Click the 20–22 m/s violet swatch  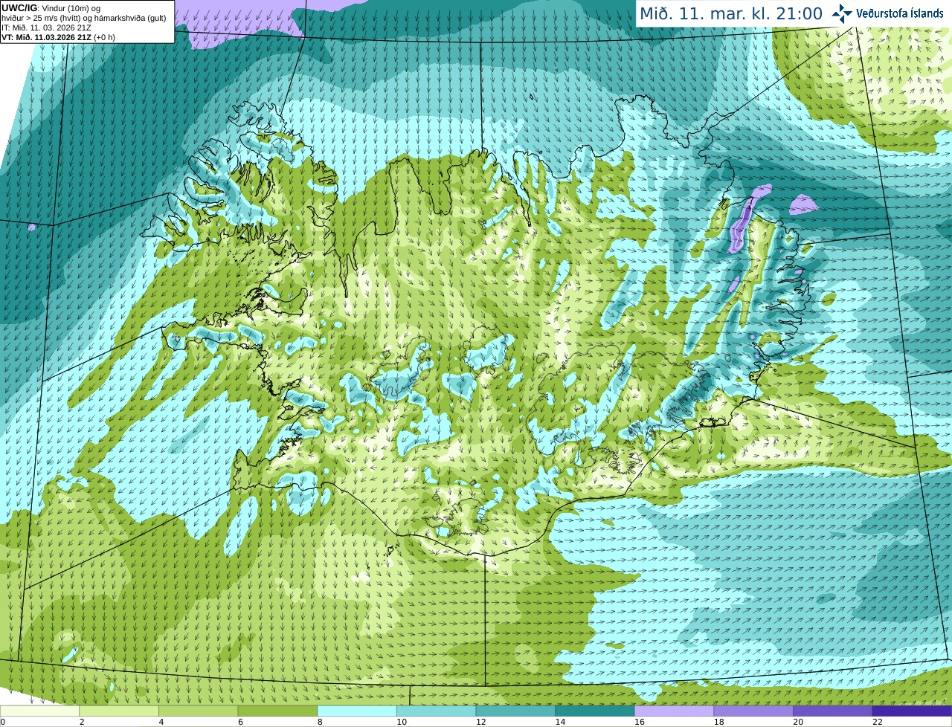coord(833,711)
